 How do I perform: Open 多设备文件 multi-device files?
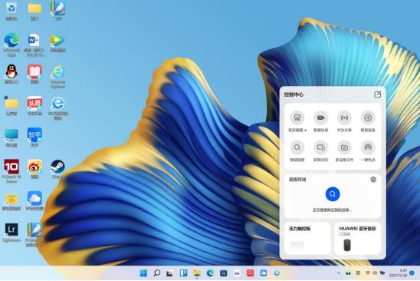point(344,147)
